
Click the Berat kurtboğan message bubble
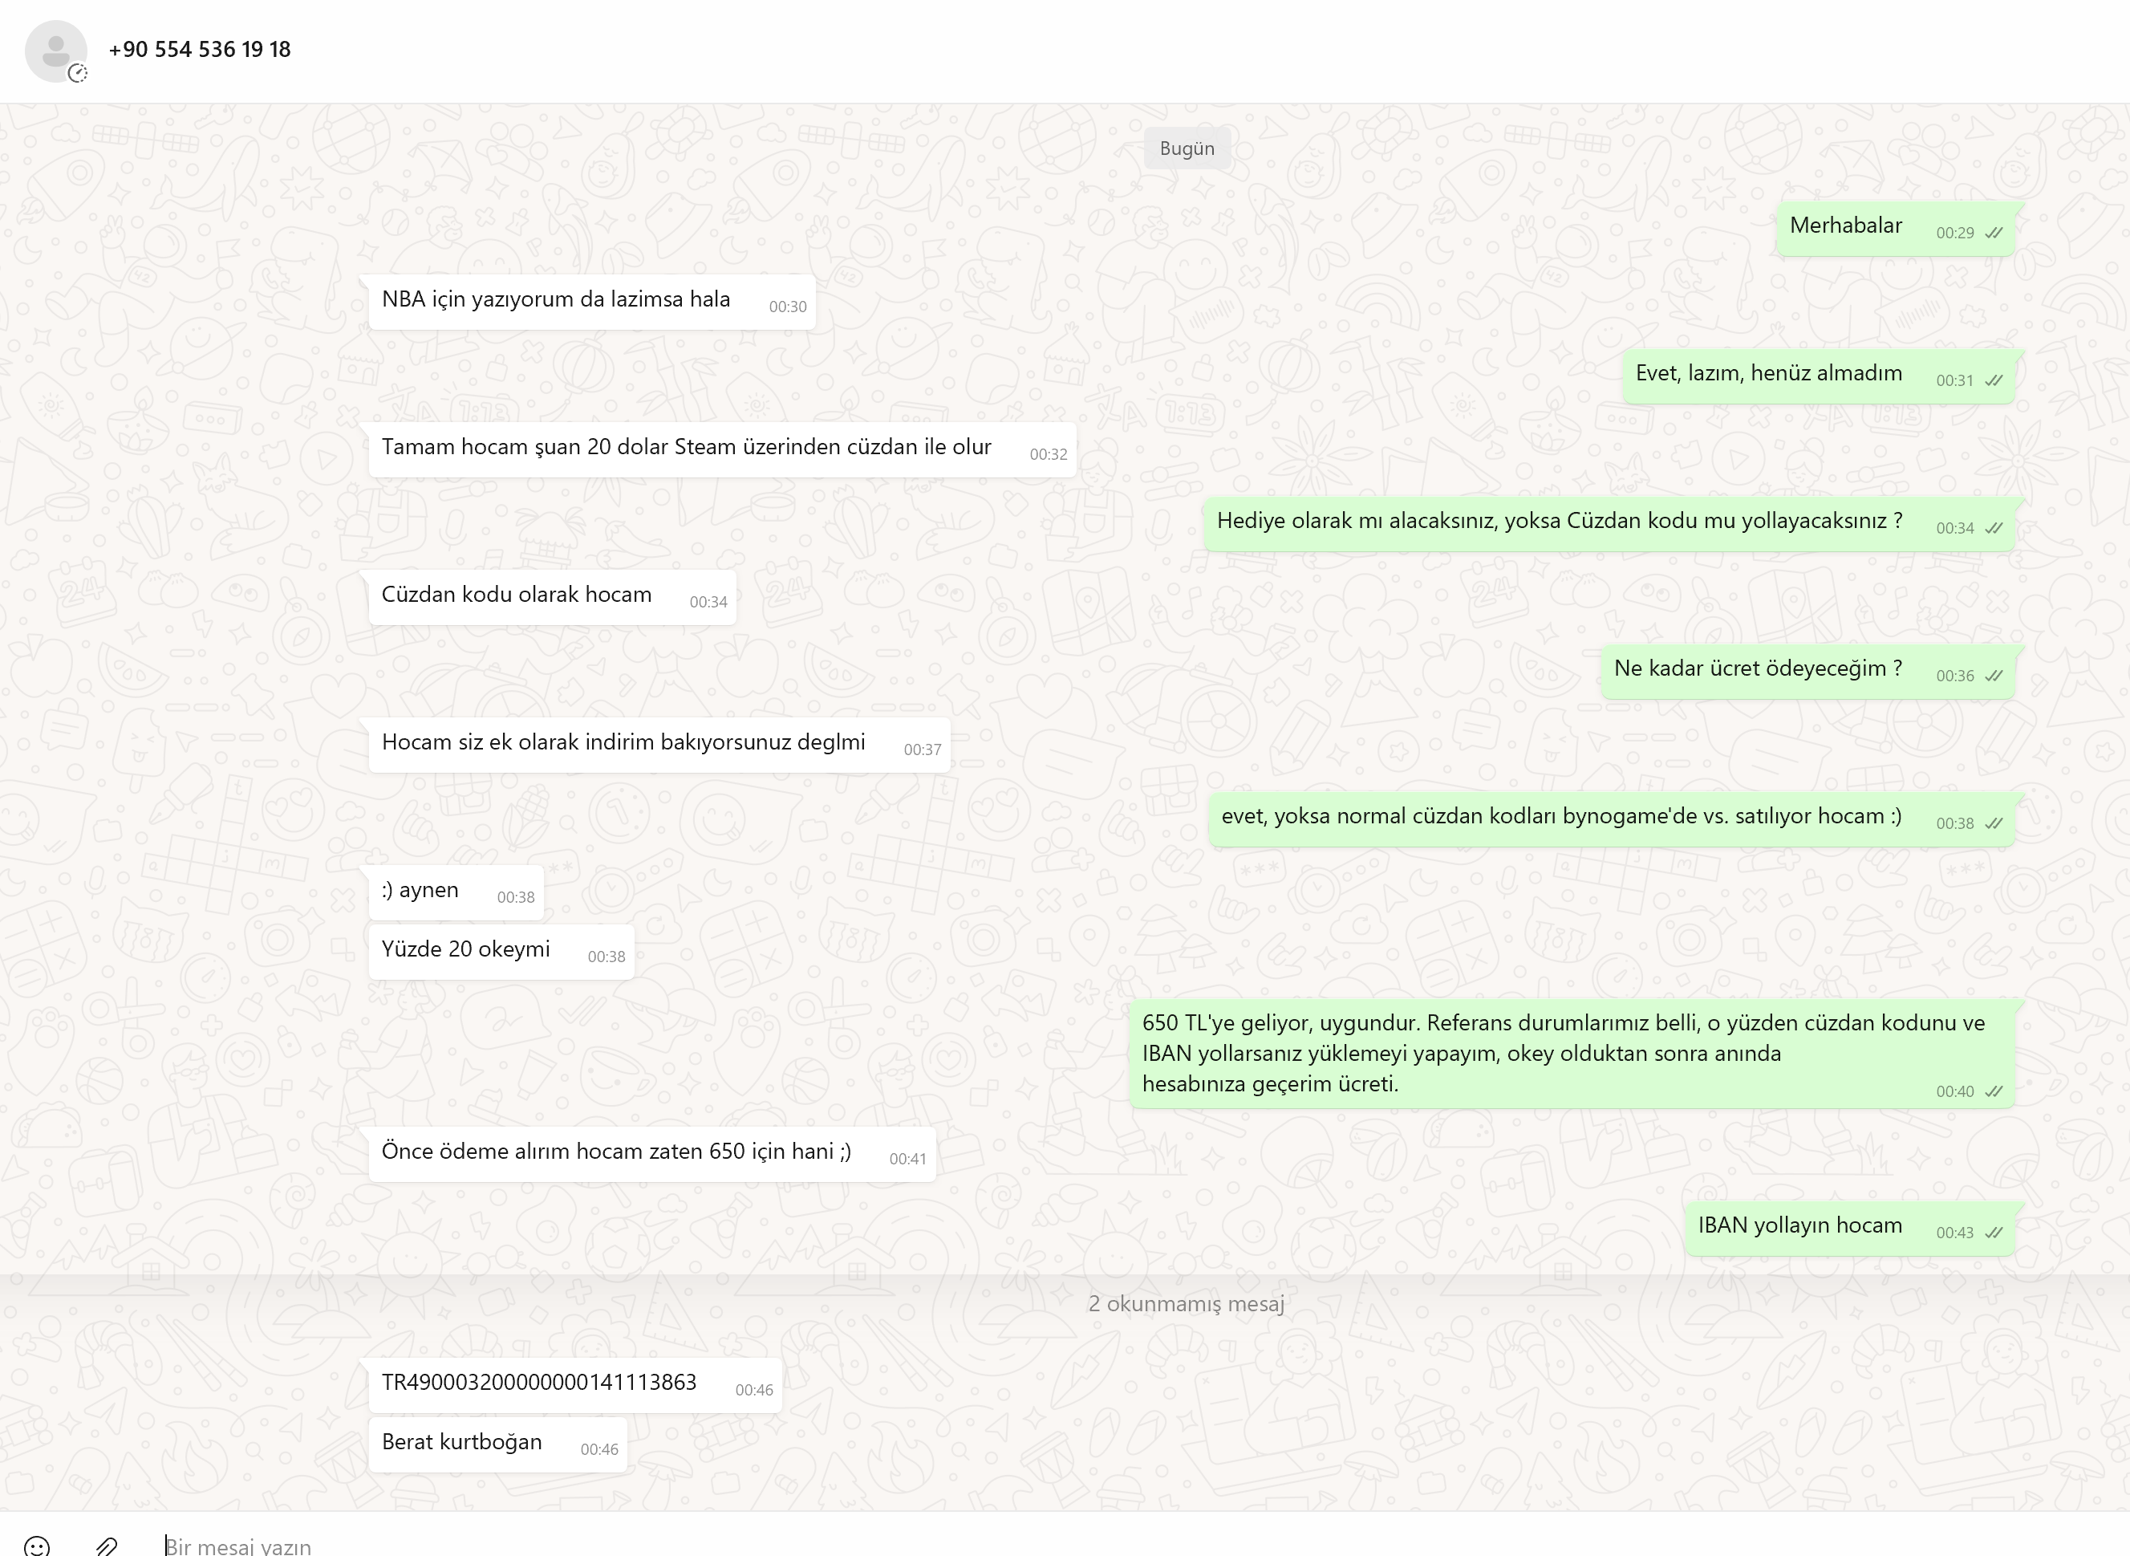tap(497, 1444)
